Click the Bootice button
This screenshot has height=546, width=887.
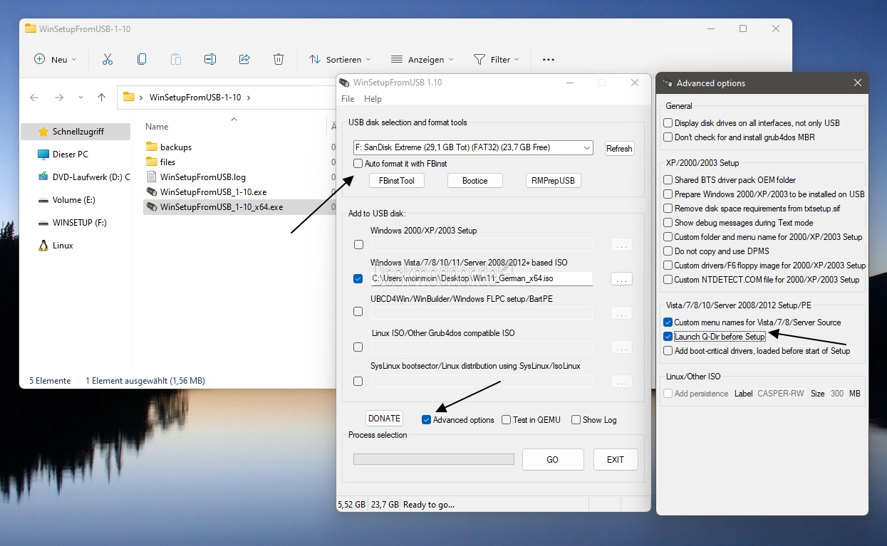[x=474, y=181]
